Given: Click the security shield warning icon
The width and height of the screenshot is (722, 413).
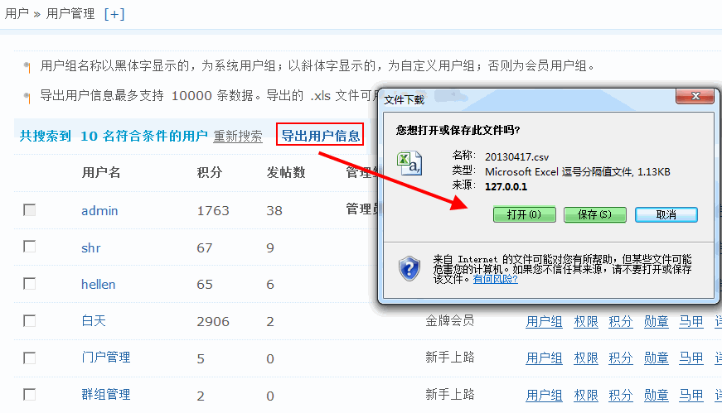Looking at the screenshot, I should (x=409, y=267).
